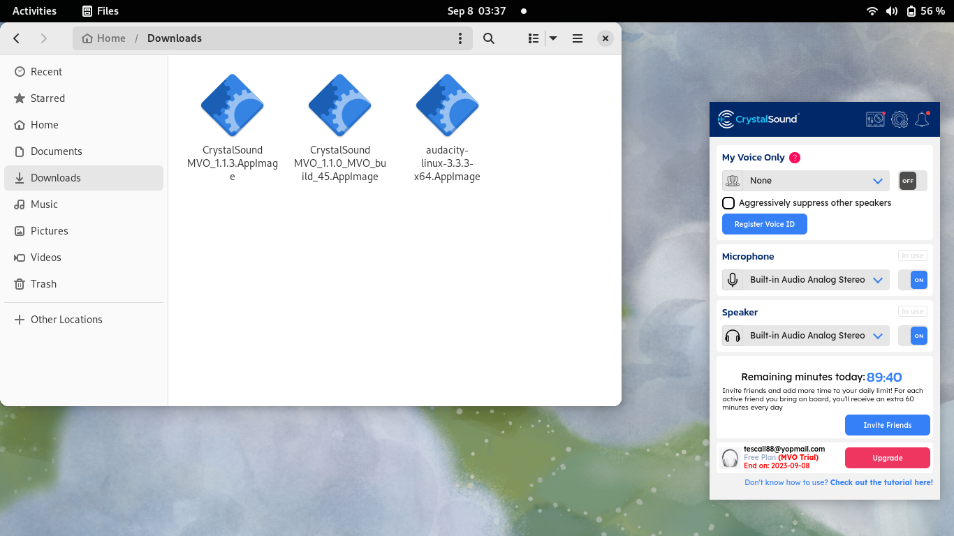The image size is (954, 536).
Task: Click the My Voice Only help question mark
Action: [795, 158]
